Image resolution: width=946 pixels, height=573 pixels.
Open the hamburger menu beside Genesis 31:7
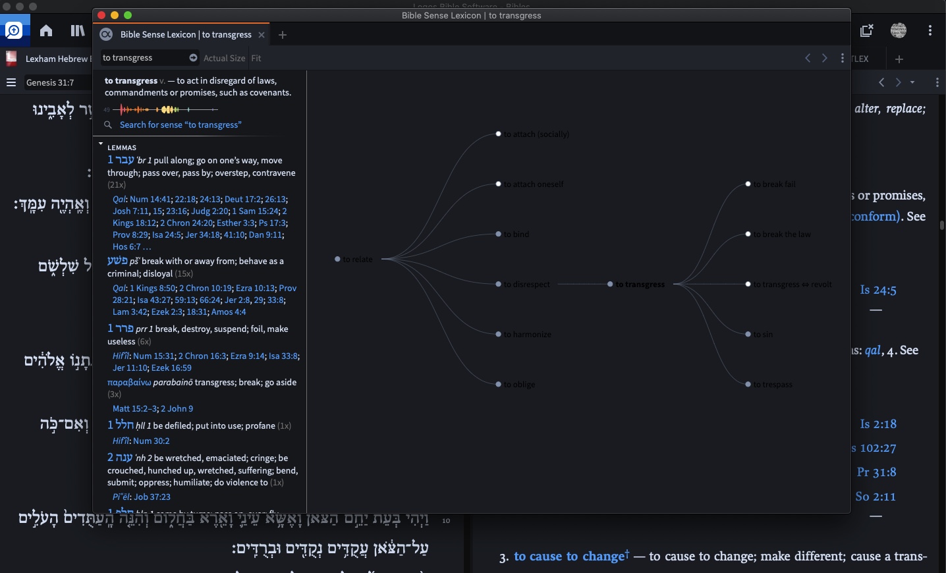pyautogui.click(x=11, y=82)
